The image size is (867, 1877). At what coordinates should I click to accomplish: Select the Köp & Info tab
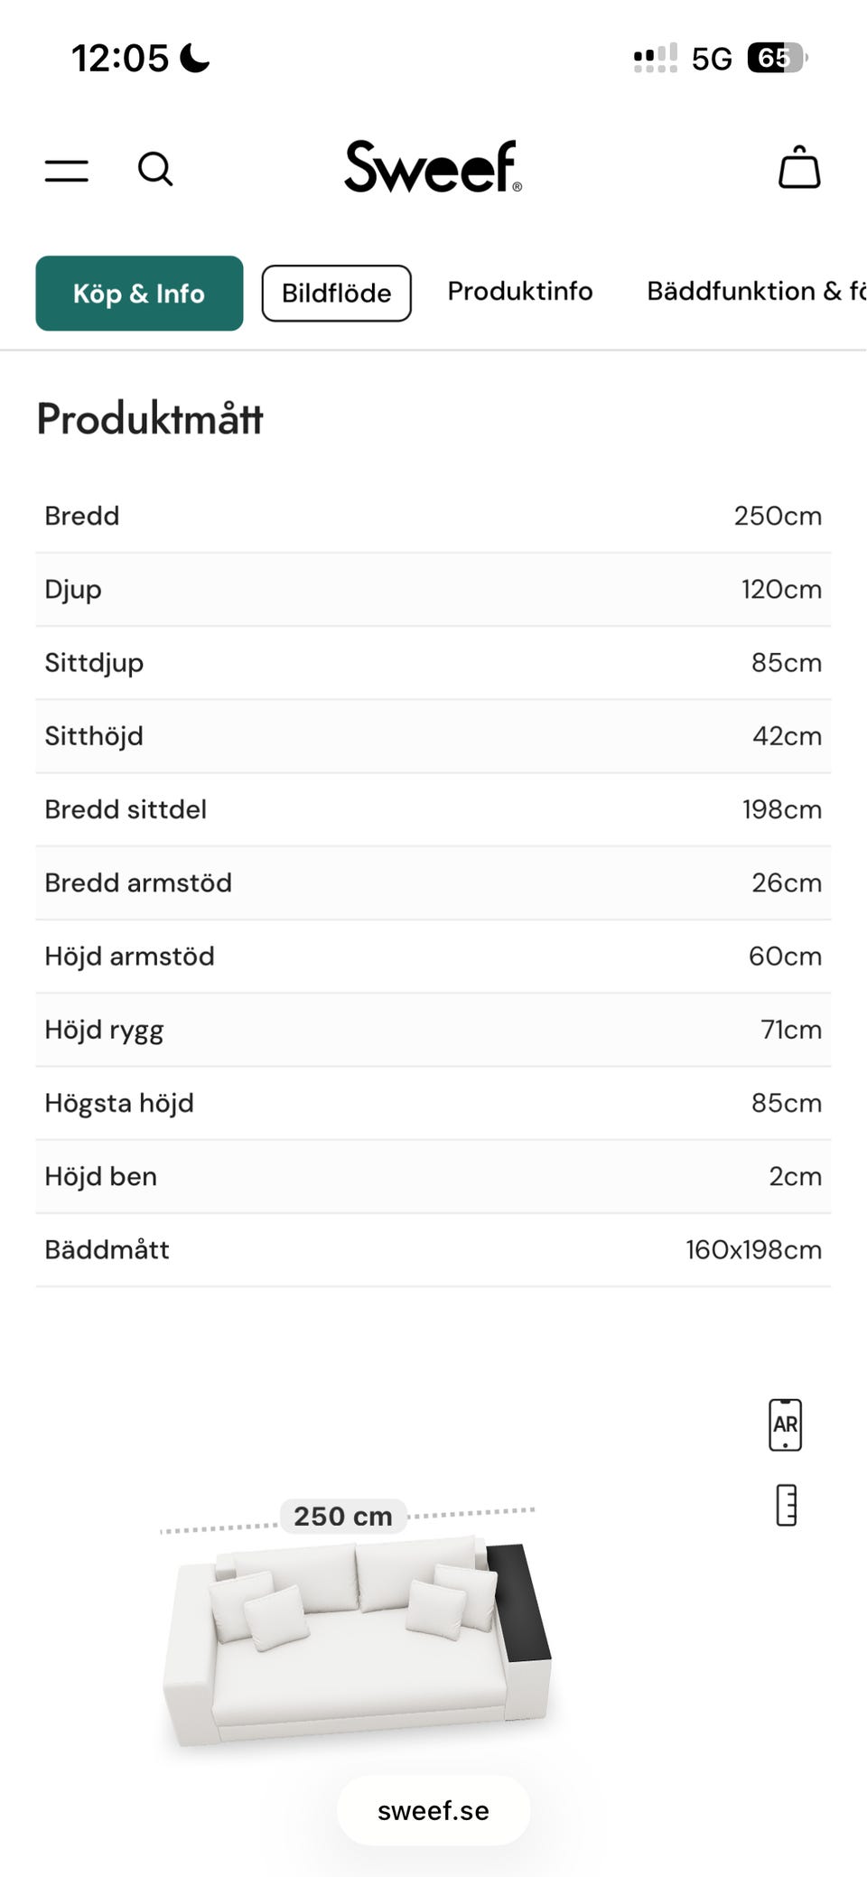tap(139, 293)
